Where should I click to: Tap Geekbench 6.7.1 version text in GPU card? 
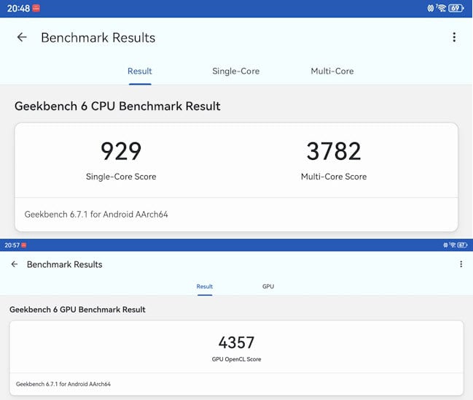tap(63, 384)
